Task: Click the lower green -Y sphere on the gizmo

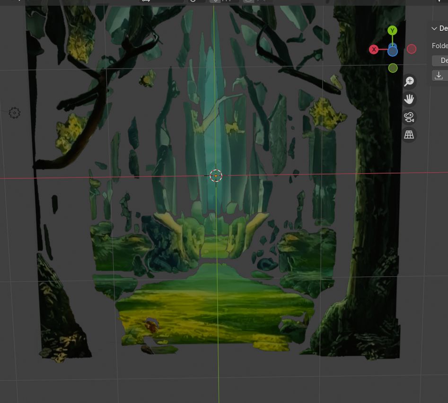Action: point(393,68)
